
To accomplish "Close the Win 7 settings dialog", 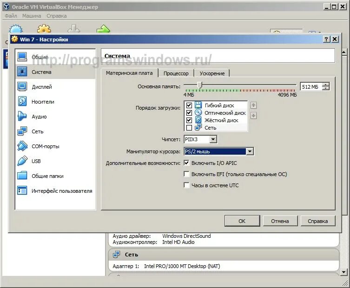I will (x=335, y=39).
